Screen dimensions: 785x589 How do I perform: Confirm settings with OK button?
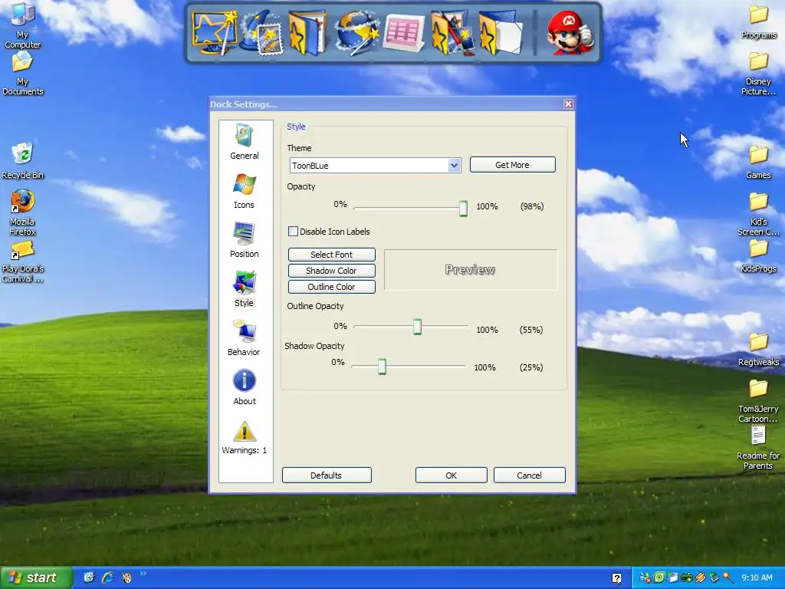click(451, 475)
